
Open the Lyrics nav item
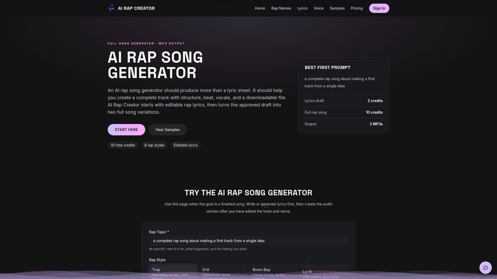tap(302, 8)
